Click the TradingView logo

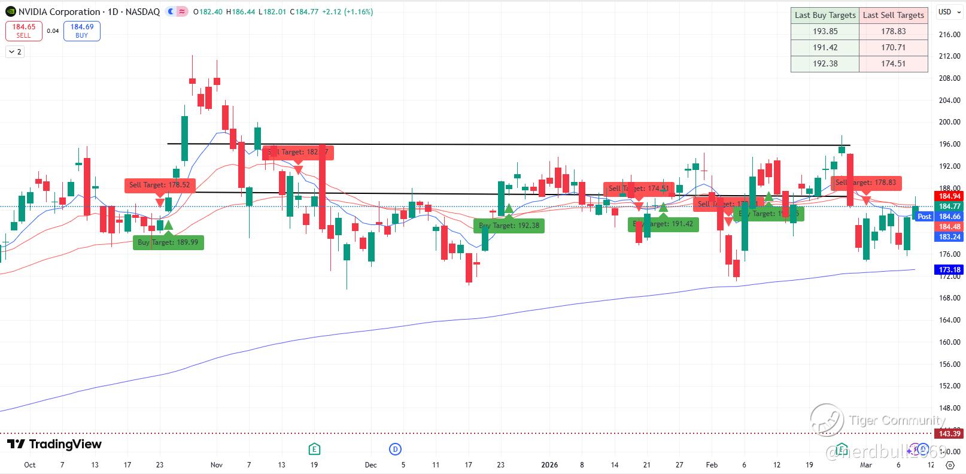click(x=54, y=444)
